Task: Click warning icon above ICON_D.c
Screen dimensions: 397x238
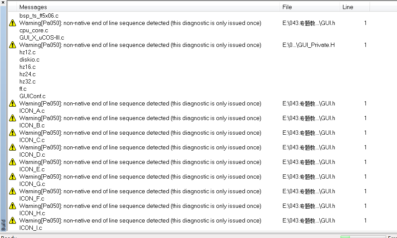Action: [x=13, y=147]
